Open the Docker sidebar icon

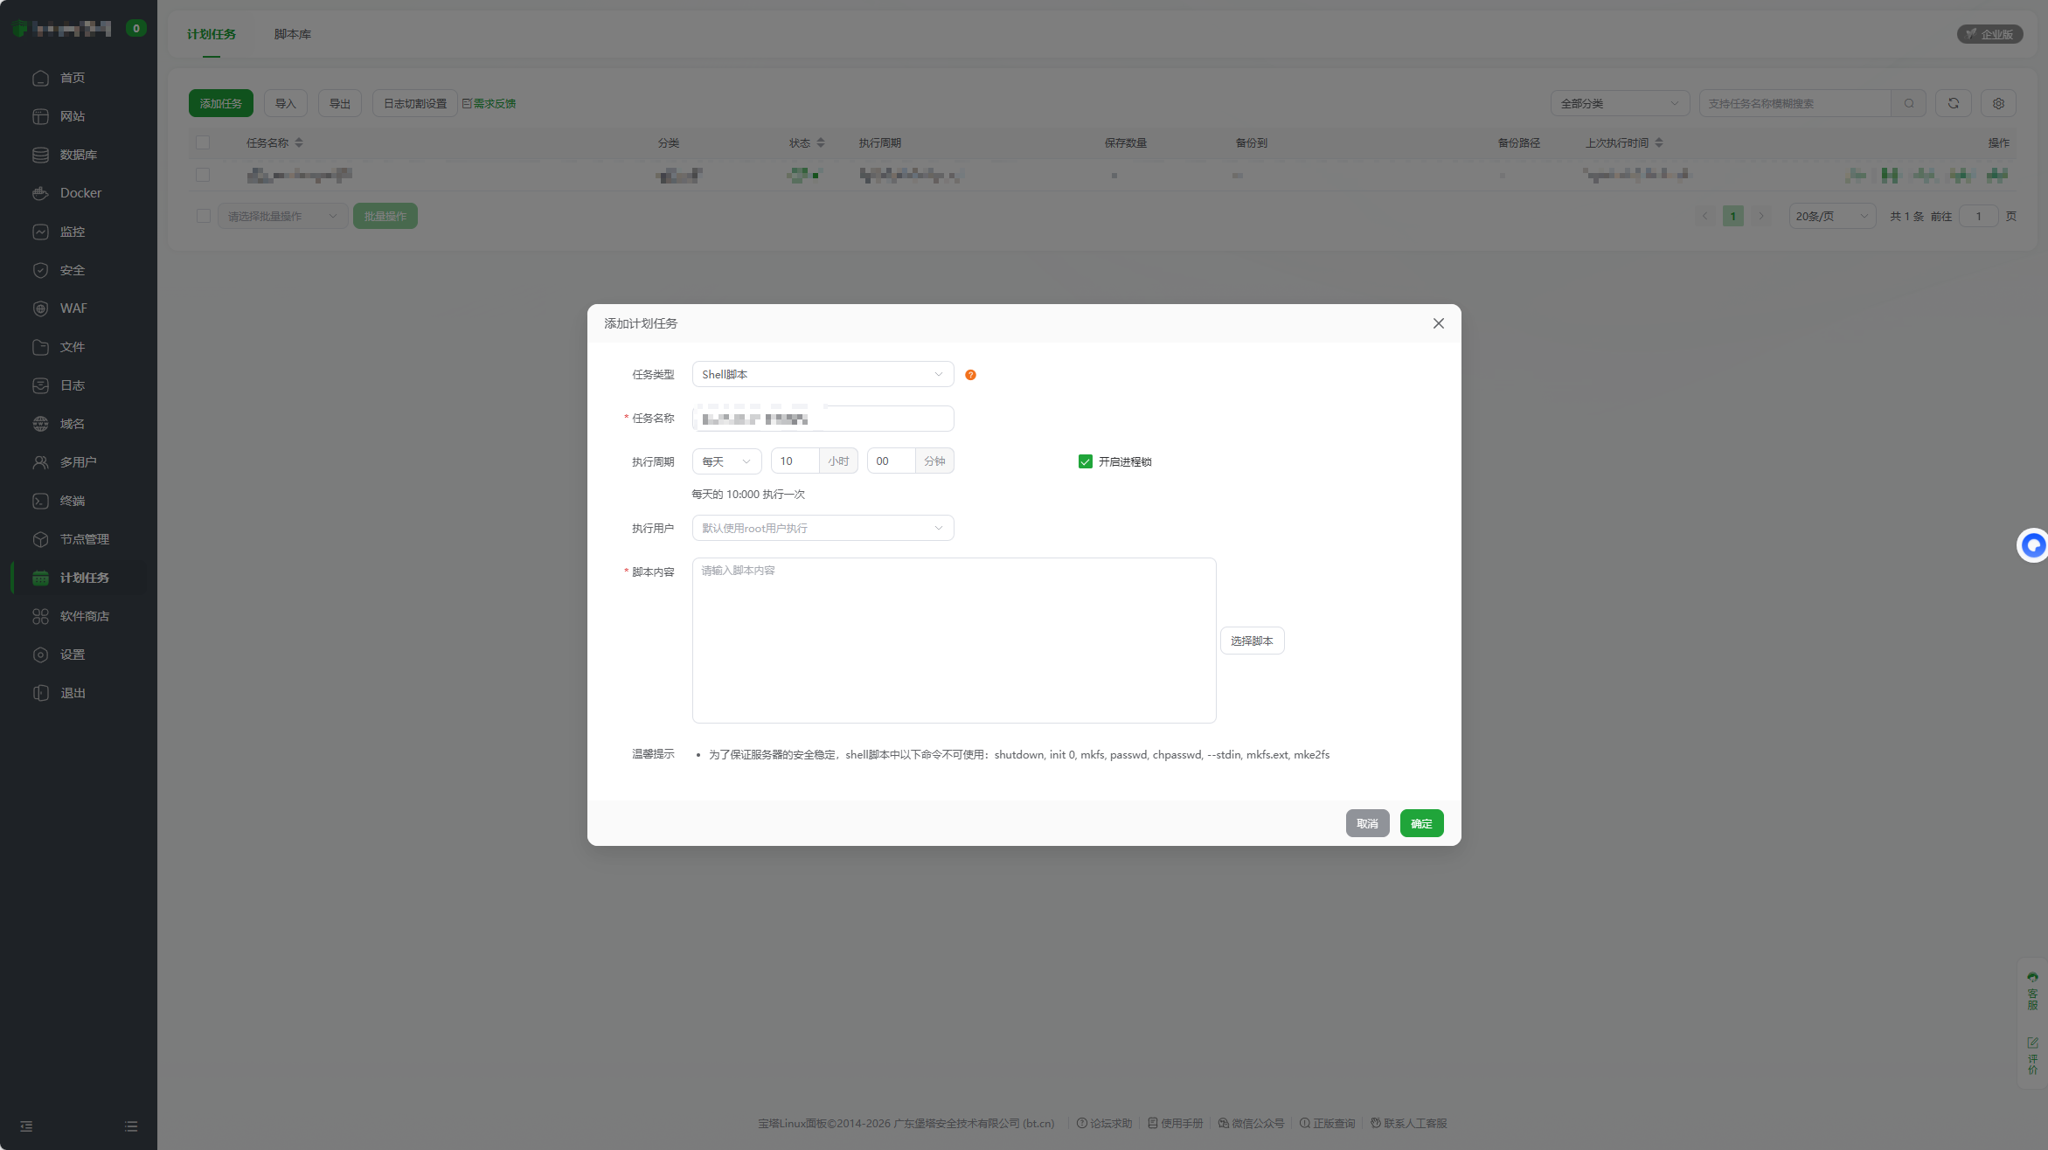pyautogui.click(x=40, y=193)
